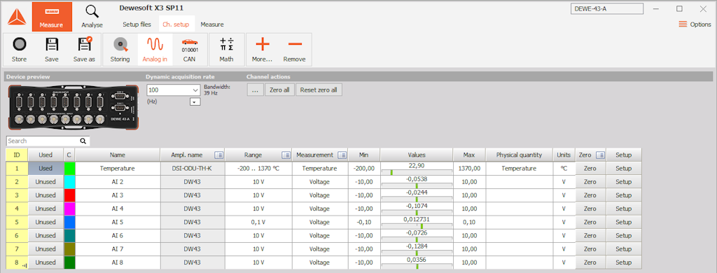Go to the Measure sub-tab
This screenshot has width=717, height=273.
[x=211, y=24]
